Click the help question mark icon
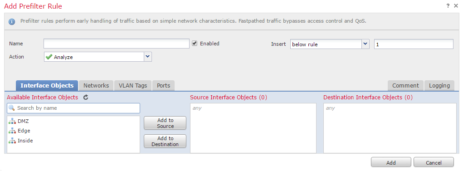Image resolution: width=463 pixels, height=171 pixels. [448, 6]
